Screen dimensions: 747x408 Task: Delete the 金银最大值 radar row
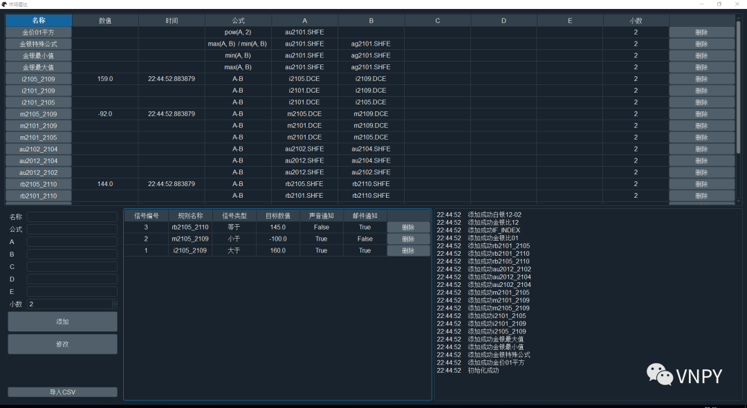pos(701,66)
